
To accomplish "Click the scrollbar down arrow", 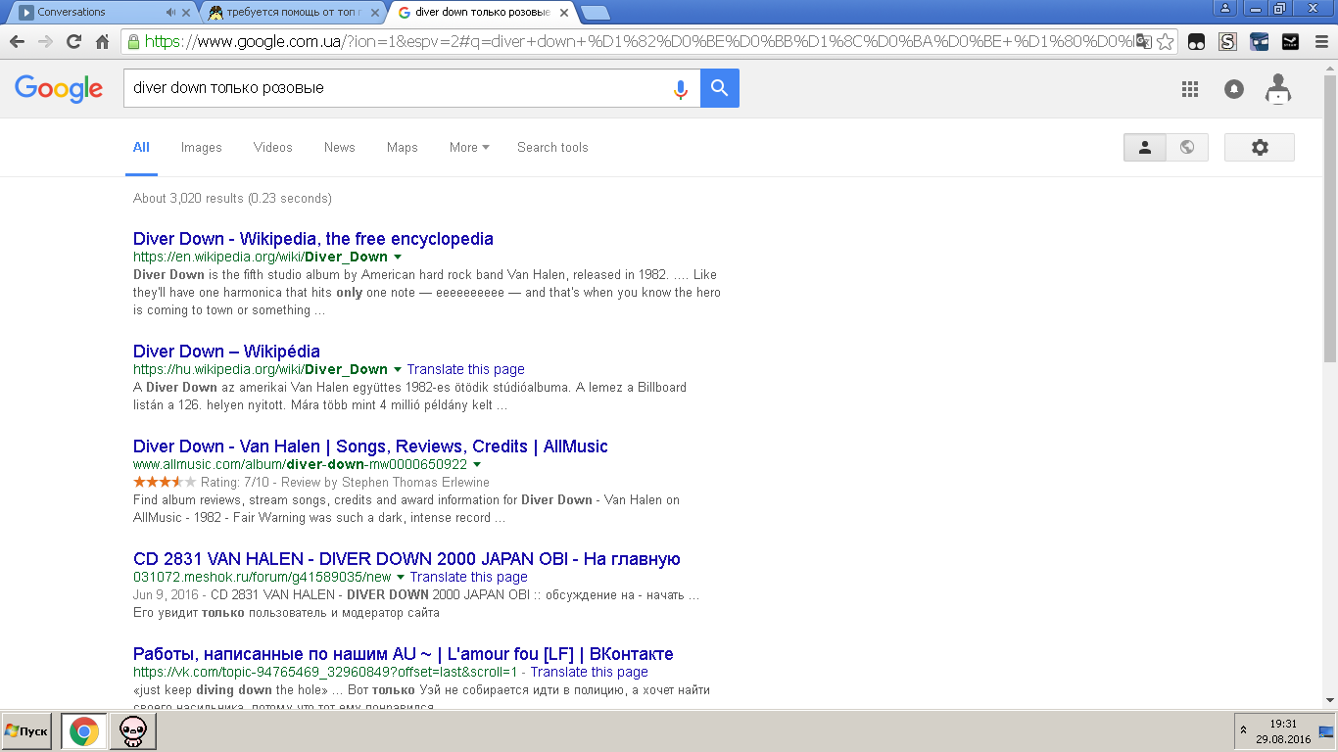I will pyautogui.click(x=1330, y=699).
